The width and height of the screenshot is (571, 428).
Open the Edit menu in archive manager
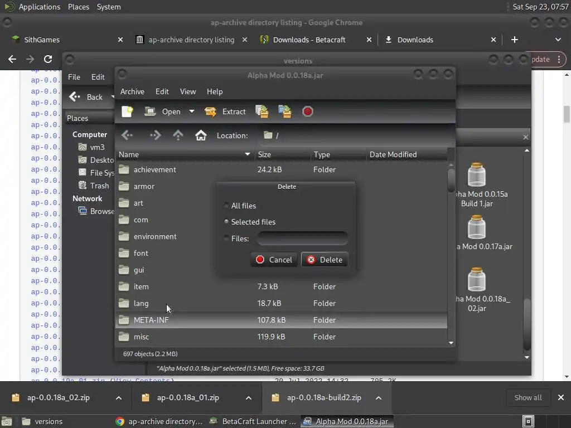tap(162, 92)
